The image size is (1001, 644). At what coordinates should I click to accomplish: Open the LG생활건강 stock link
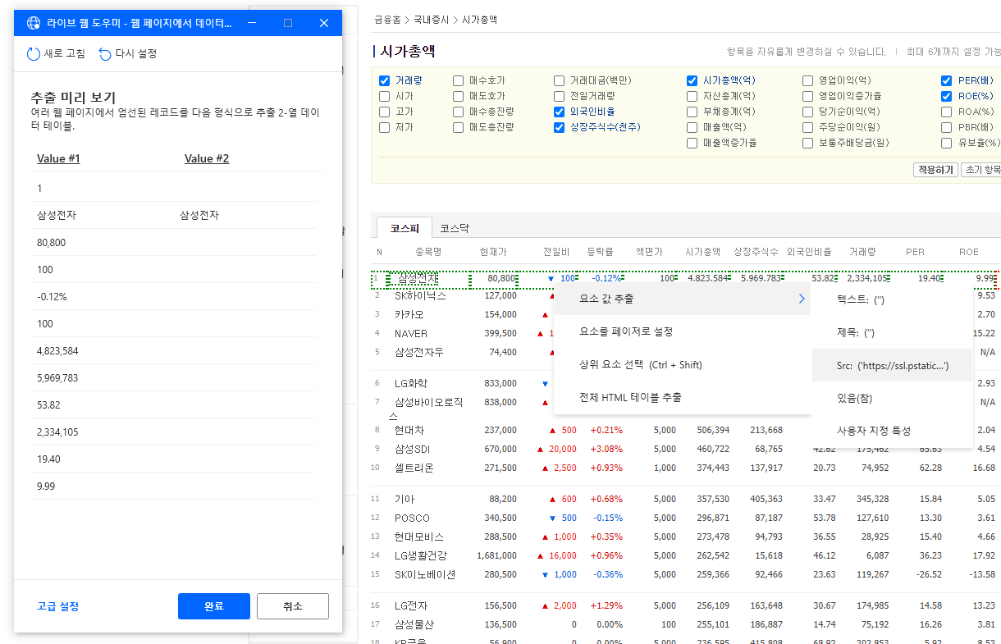[421, 555]
